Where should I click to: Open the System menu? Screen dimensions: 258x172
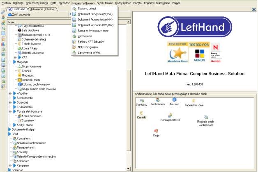click(6, 3)
